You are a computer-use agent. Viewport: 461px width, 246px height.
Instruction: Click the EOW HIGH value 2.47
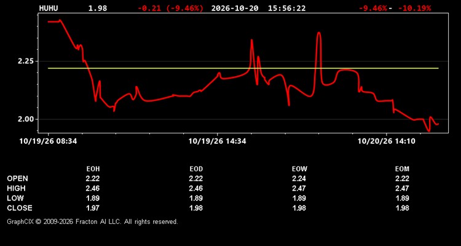(299, 188)
